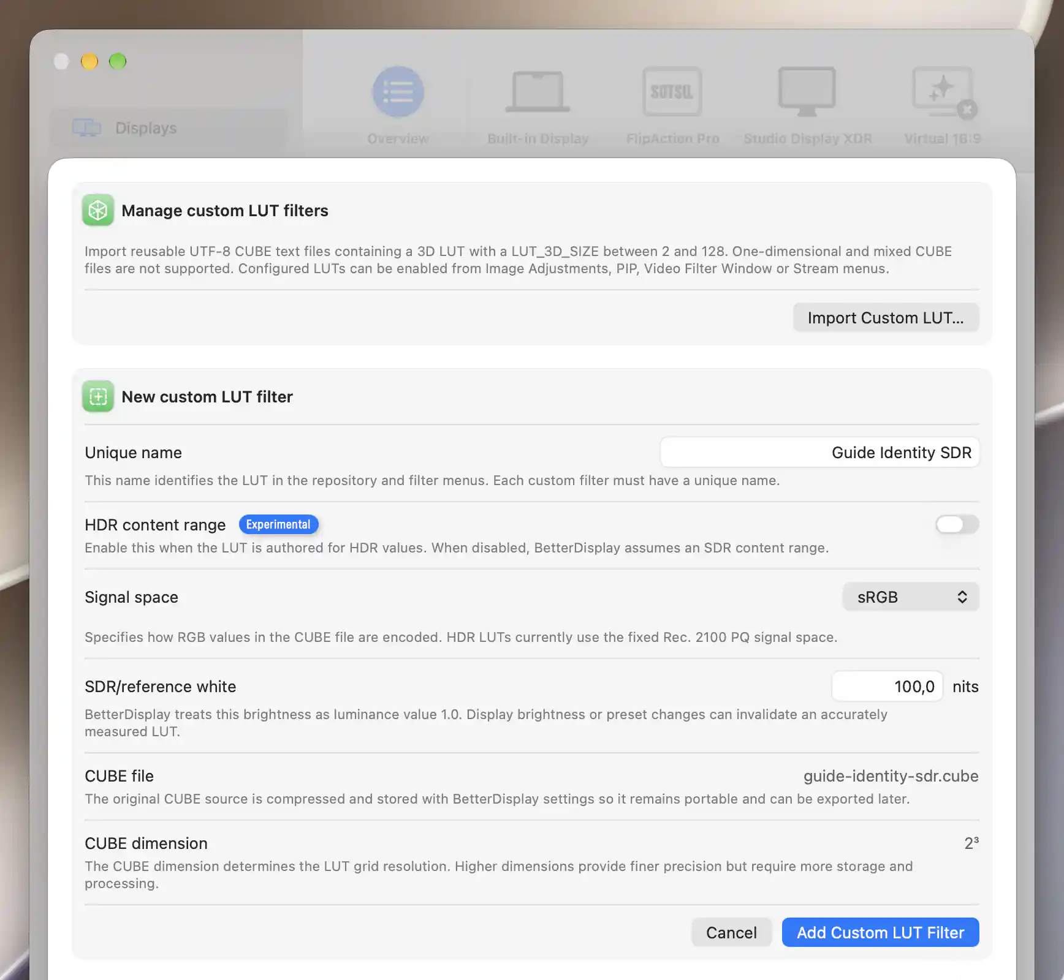Click the New custom LUT filter icon
This screenshot has width=1064, height=980.
pyautogui.click(x=98, y=396)
